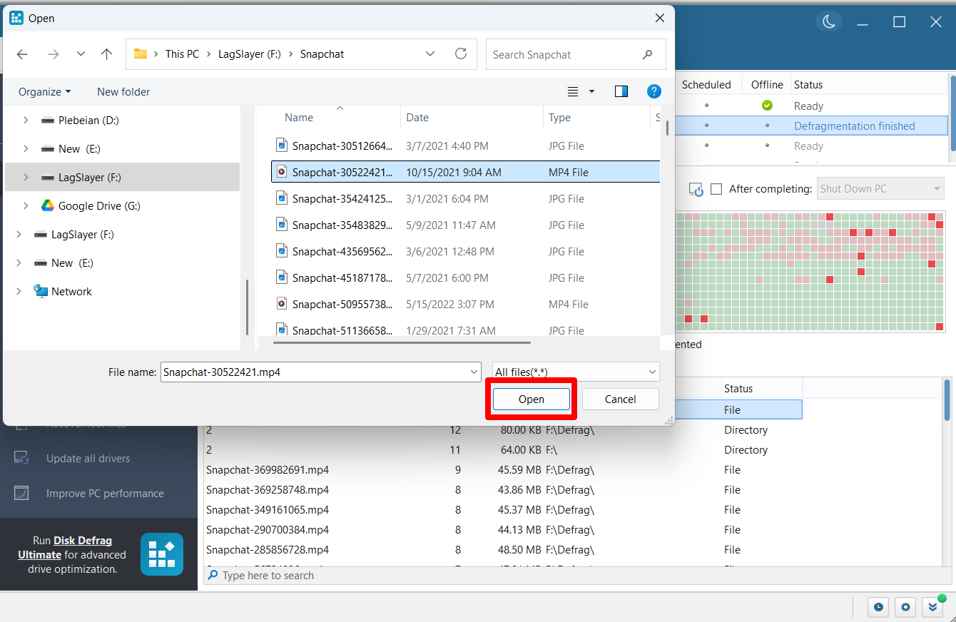Image resolution: width=956 pixels, height=622 pixels.
Task: Click the magnifier in Search Snapchat box
Action: tap(647, 54)
